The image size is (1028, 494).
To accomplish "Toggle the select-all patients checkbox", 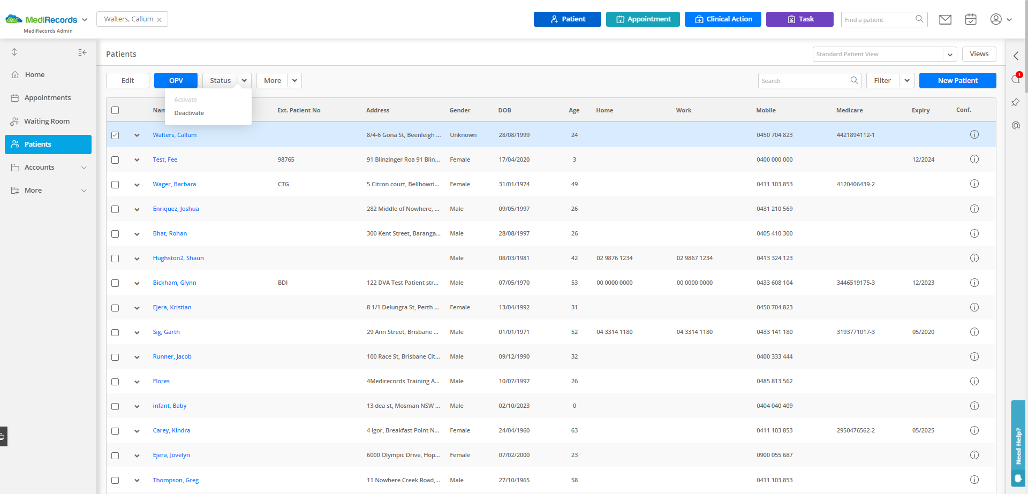I will [x=115, y=110].
